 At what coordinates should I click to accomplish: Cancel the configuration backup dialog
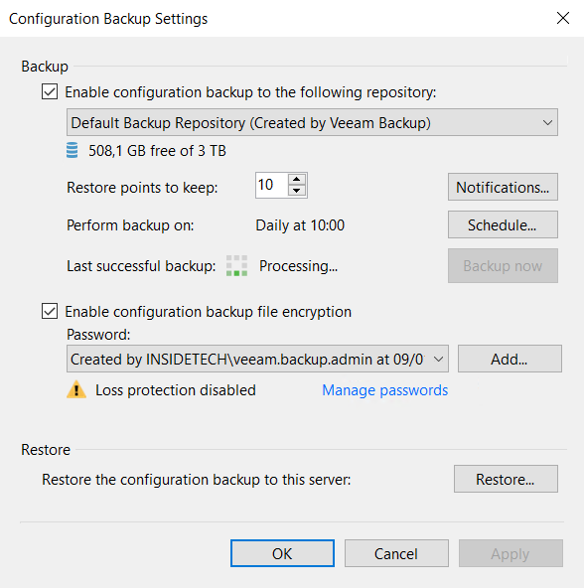click(396, 553)
